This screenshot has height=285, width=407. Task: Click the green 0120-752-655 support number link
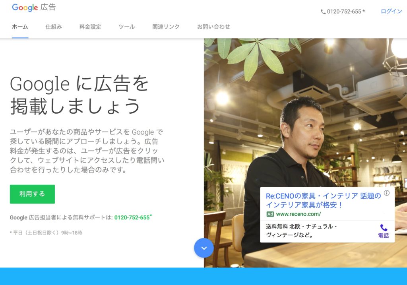(x=133, y=217)
